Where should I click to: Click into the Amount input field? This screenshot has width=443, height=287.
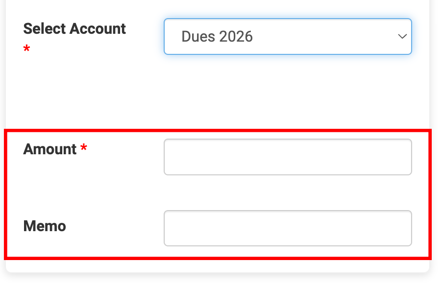pos(287,157)
